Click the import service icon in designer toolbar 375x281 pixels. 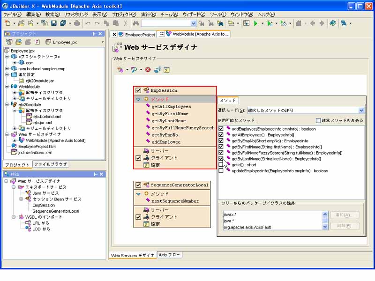(x=134, y=69)
